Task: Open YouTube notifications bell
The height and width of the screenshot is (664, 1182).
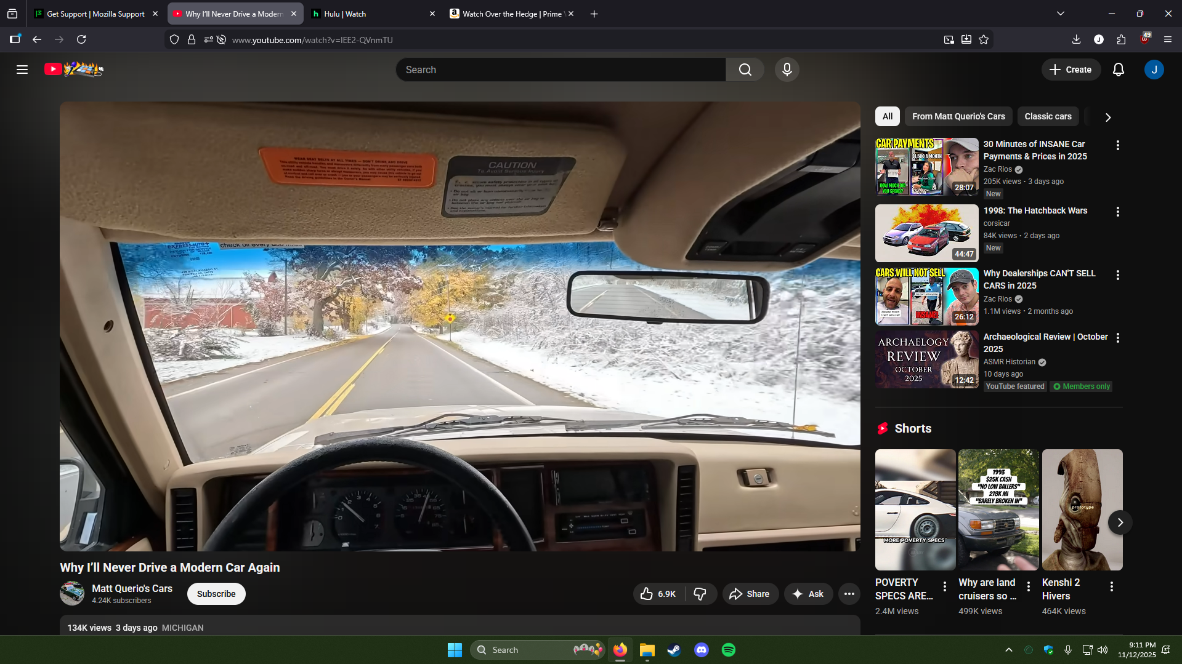Action: pyautogui.click(x=1118, y=70)
